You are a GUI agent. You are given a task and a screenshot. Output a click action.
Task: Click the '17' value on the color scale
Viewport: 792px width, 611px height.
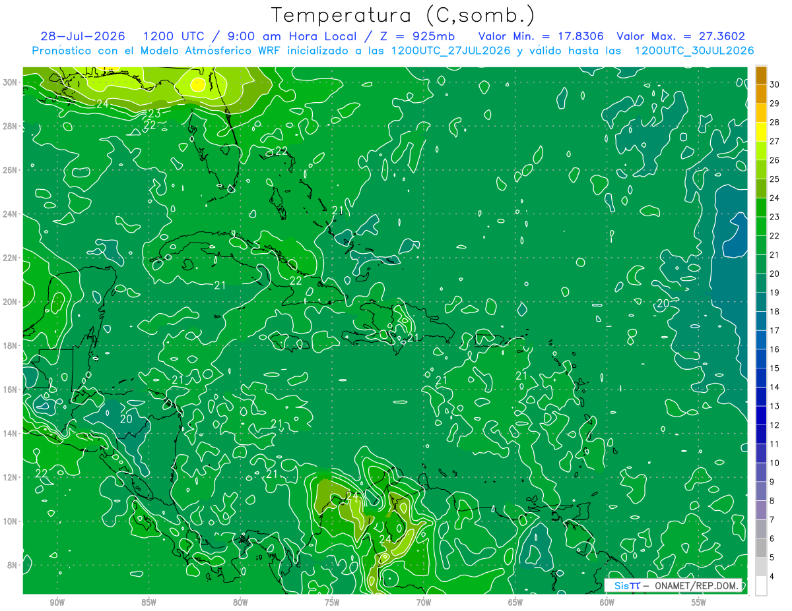(775, 330)
